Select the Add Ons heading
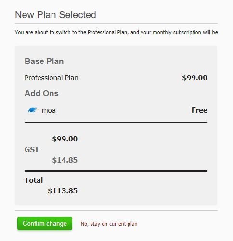 pyautogui.click(x=41, y=93)
